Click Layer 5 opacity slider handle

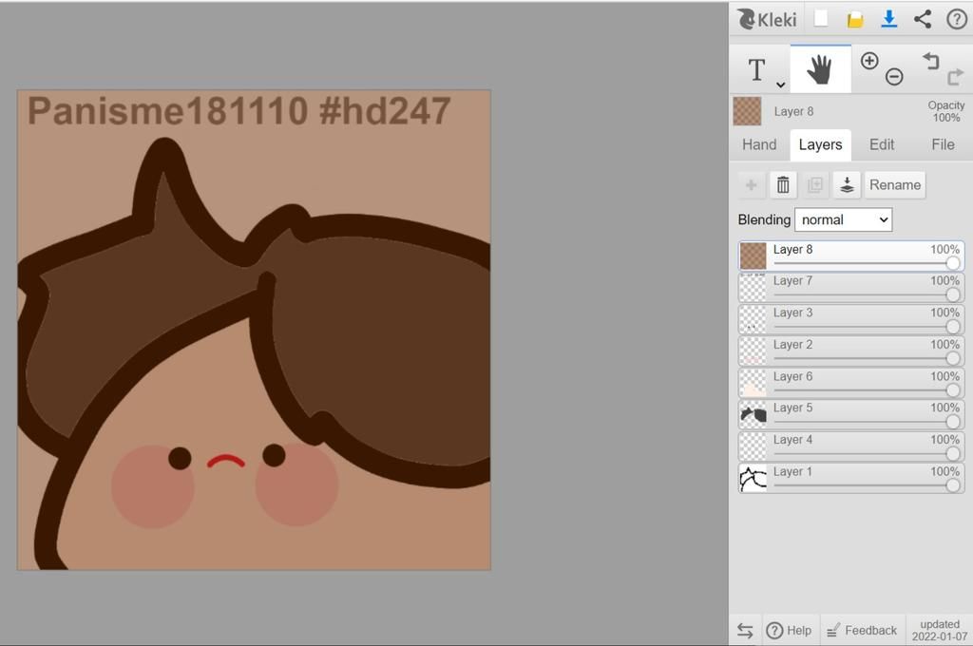pyautogui.click(x=953, y=422)
